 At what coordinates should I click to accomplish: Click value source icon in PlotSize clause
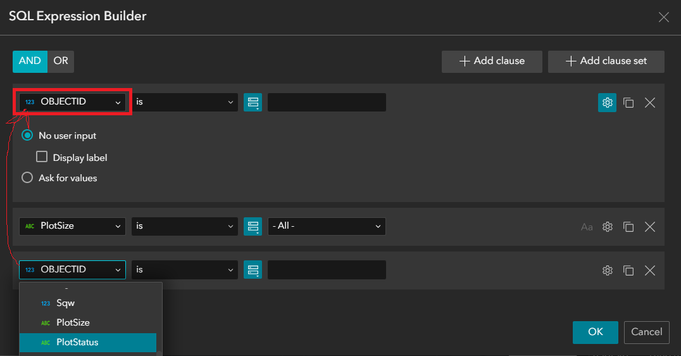(x=253, y=227)
